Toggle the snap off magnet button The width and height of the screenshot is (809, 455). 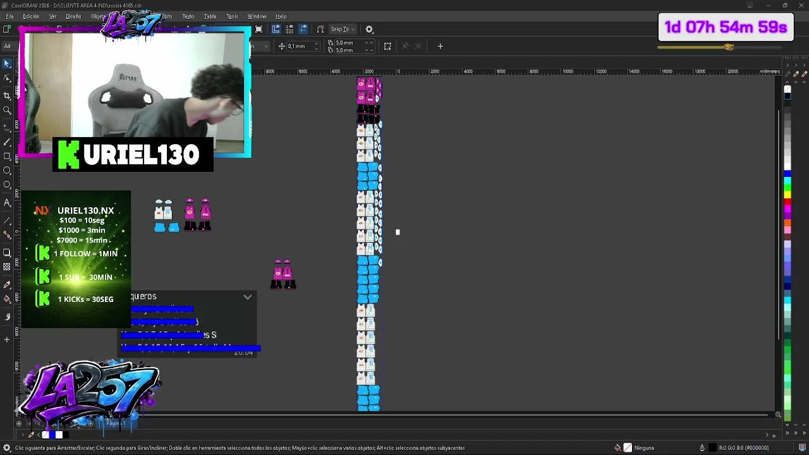(x=320, y=29)
